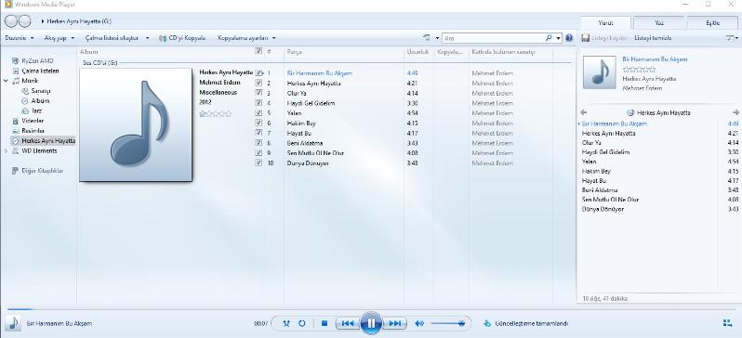The width and height of the screenshot is (742, 338).
Task: Toggle the select-all checkbox in column header
Action: click(258, 51)
